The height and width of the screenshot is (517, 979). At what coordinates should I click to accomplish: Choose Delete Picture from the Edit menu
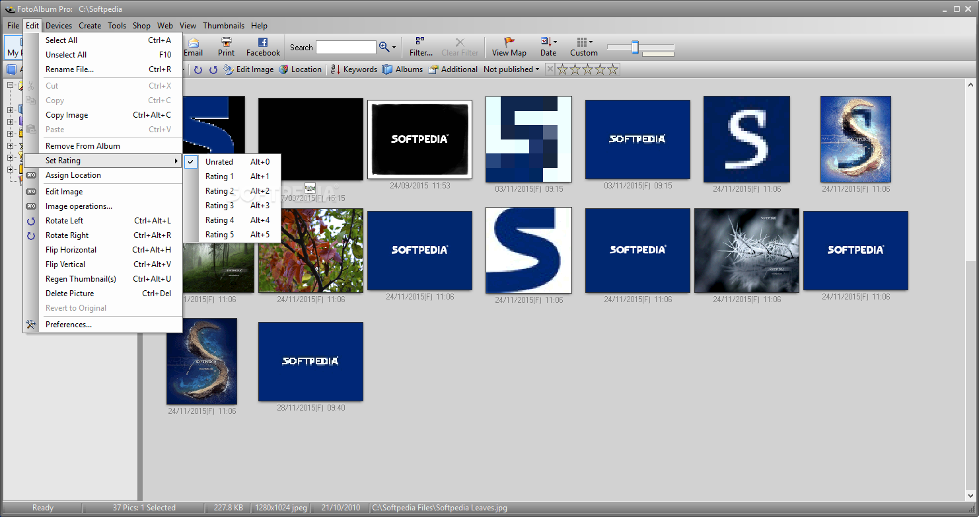pyautogui.click(x=102, y=294)
